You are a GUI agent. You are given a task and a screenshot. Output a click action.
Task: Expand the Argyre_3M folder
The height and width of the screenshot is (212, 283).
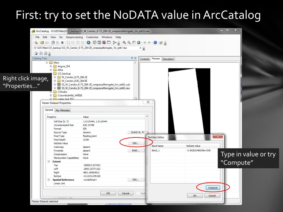(51, 66)
